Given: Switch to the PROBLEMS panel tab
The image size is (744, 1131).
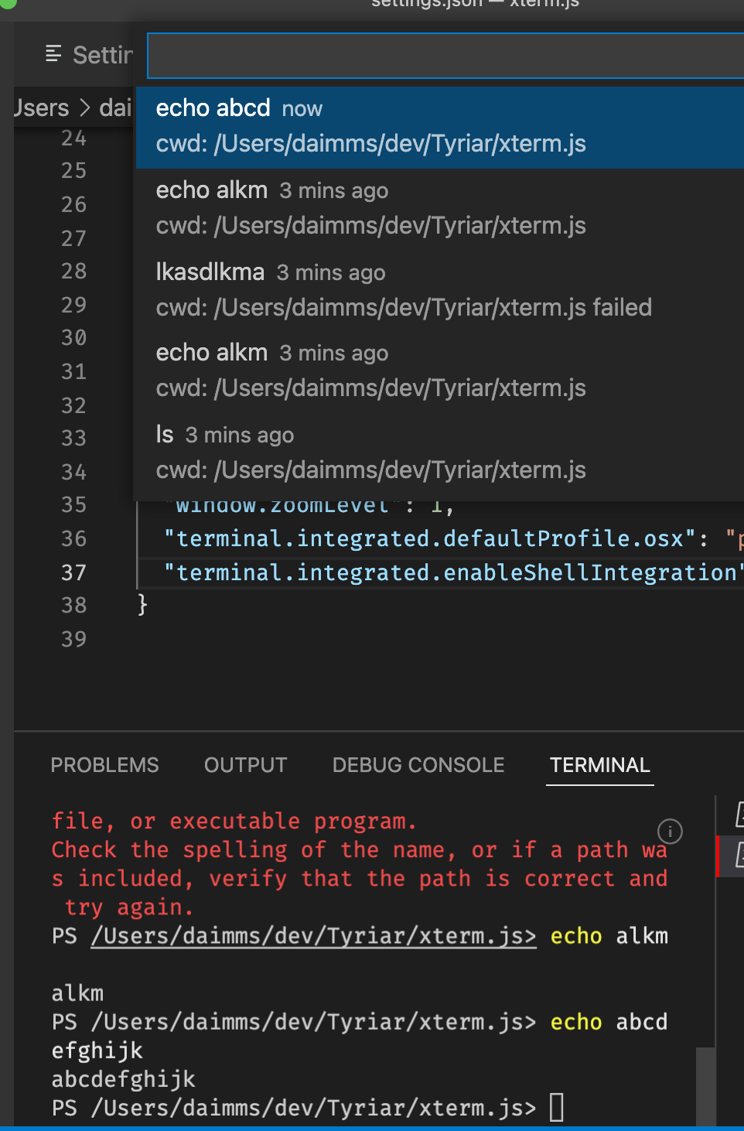Looking at the screenshot, I should (104, 765).
